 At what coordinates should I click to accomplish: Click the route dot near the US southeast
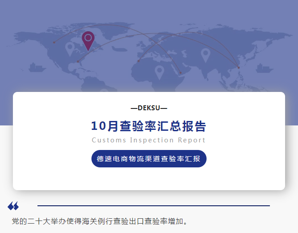coord(78,61)
